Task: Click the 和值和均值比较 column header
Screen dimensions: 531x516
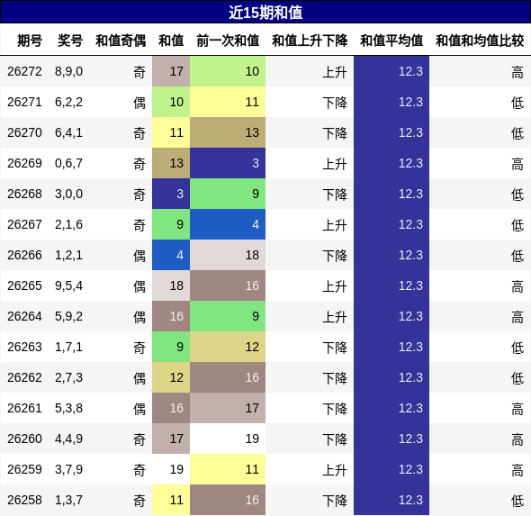Action: pos(480,41)
